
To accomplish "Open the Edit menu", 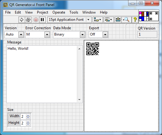I will point(18,12).
